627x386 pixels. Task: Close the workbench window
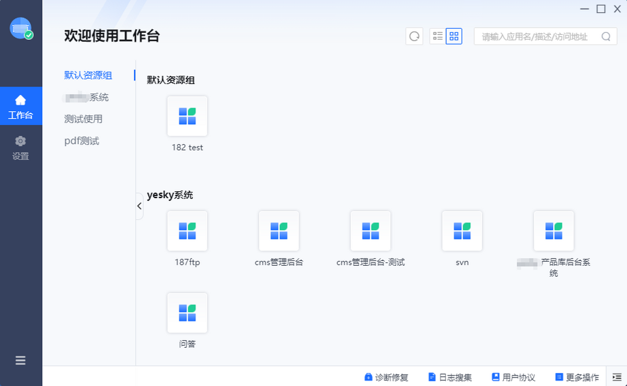617,9
